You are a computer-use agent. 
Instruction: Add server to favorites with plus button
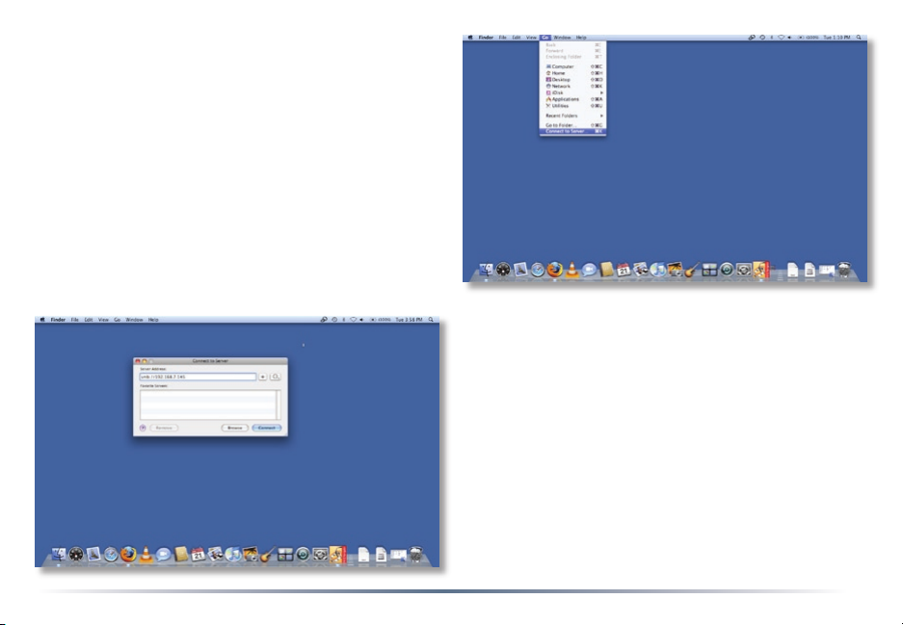tap(262, 378)
